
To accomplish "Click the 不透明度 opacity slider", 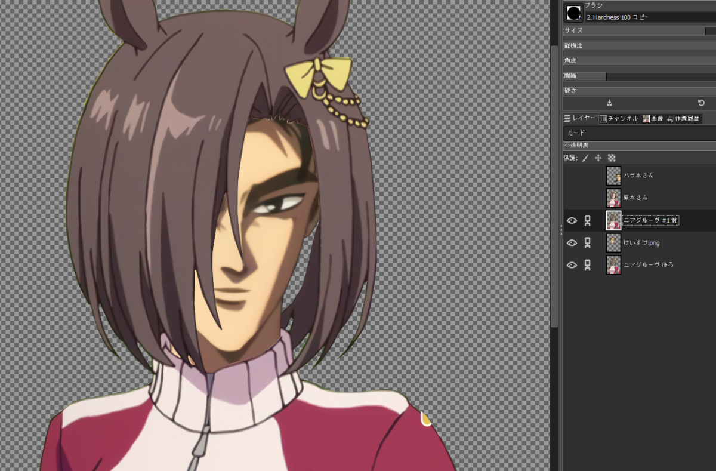I will pos(638,144).
